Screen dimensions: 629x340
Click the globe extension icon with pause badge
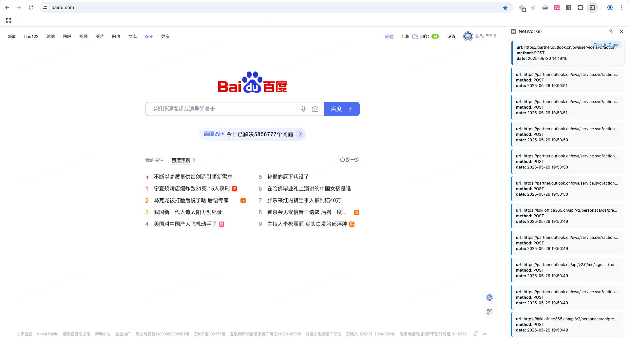pos(522,8)
